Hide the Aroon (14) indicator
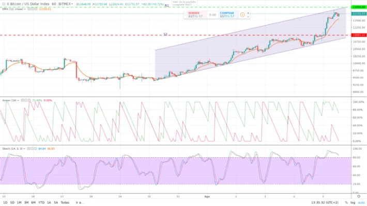This screenshot has height=206, width=367. pyautogui.click(x=22, y=100)
